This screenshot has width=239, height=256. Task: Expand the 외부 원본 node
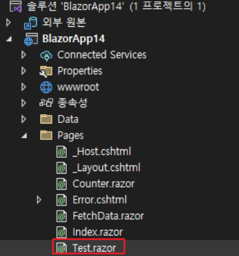coord(8,22)
